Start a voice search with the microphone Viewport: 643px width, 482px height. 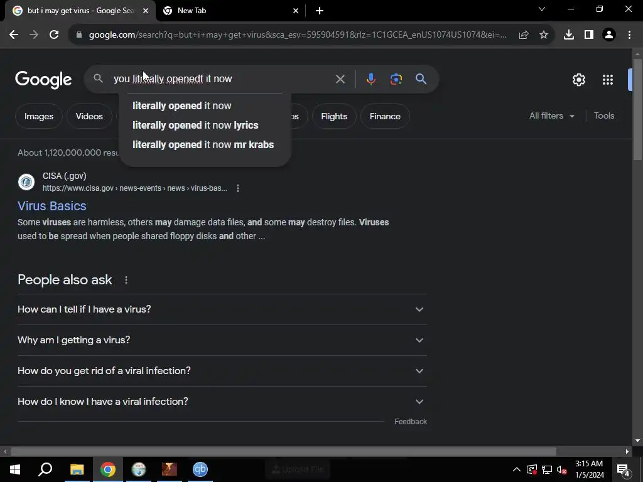[x=370, y=79]
